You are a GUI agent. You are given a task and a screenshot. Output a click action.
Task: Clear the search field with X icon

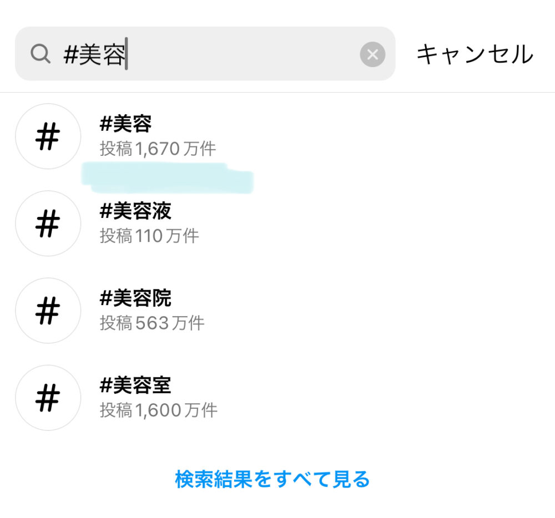(x=372, y=54)
